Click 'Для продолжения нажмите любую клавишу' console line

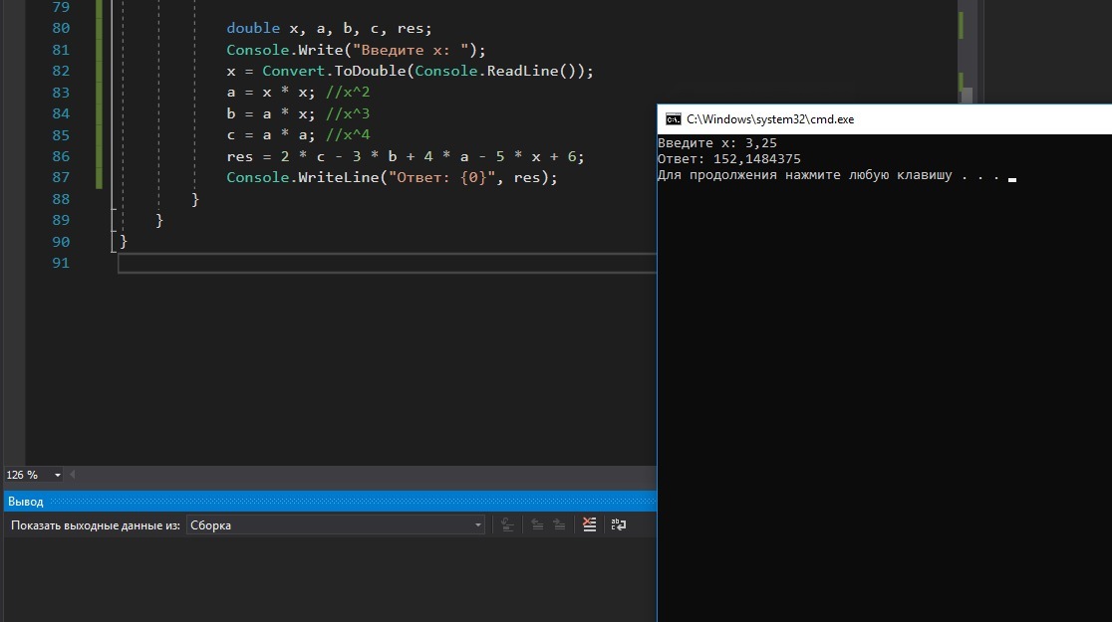(x=805, y=175)
